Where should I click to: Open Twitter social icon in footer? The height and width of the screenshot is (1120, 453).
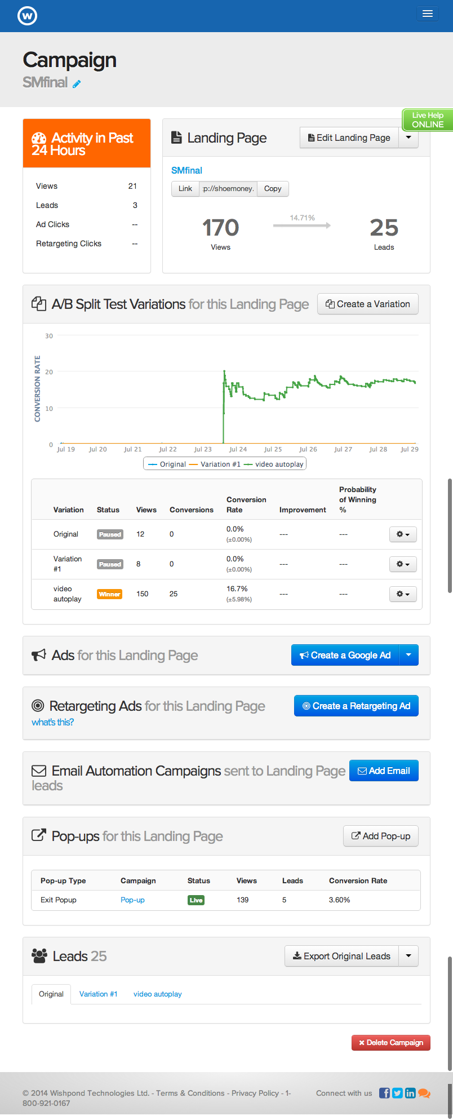(x=397, y=1092)
